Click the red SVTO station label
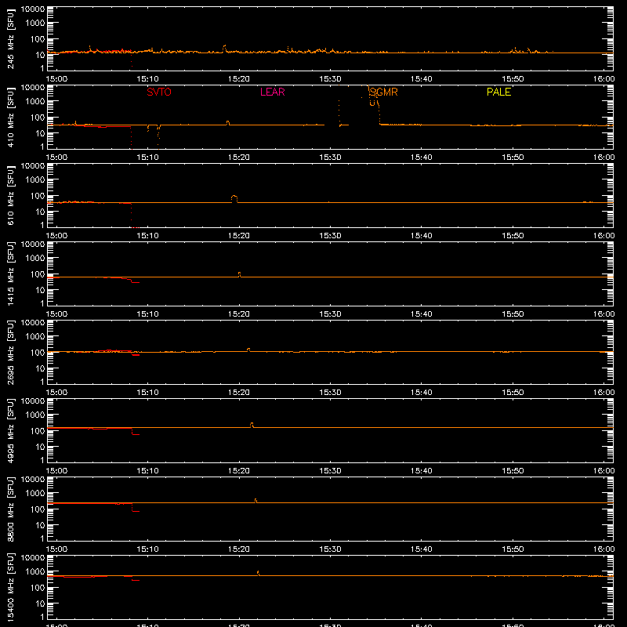 click(159, 92)
